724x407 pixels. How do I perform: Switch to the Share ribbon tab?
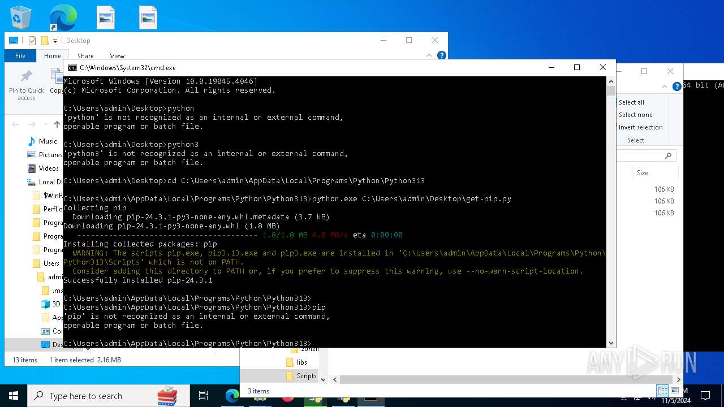click(85, 56)
